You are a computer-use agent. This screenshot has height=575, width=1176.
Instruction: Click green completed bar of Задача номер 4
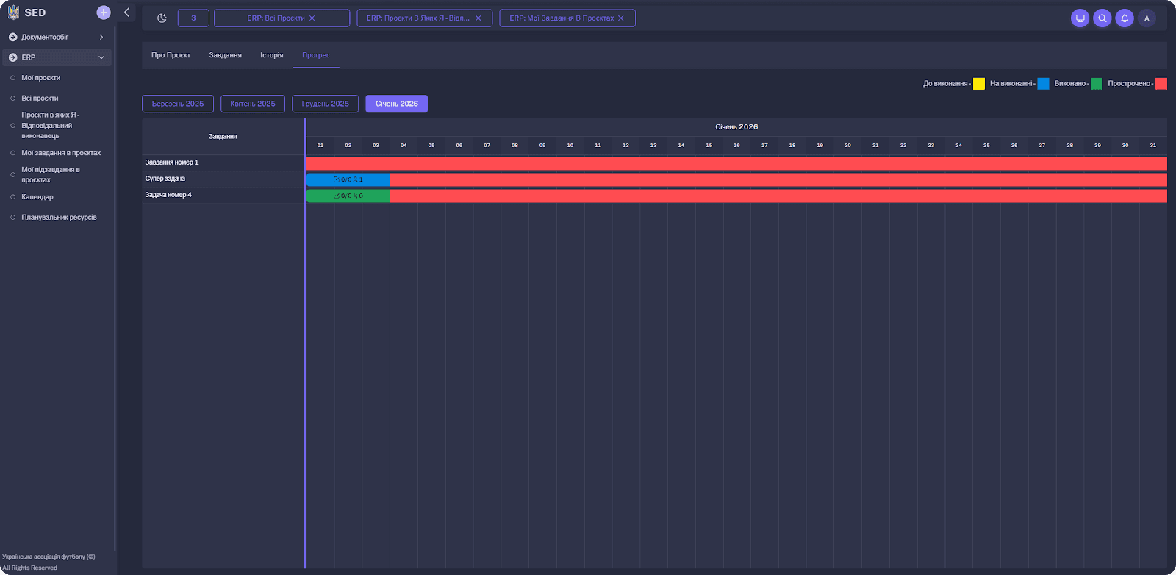348,196
